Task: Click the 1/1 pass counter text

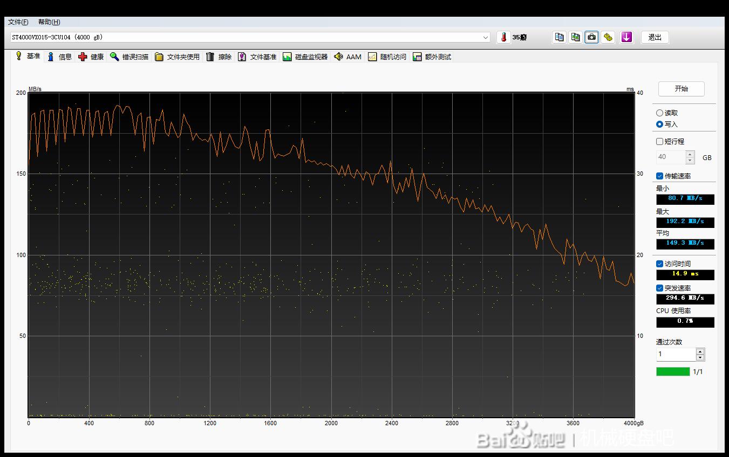Action: point(698,372)
